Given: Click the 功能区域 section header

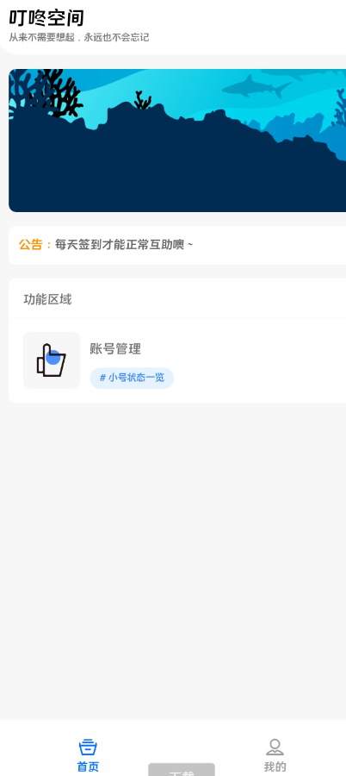Looking at the screenshot, I should click(47, 299).
